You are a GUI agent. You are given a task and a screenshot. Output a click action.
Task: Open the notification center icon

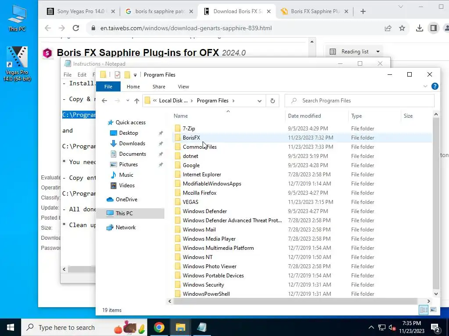click(x=435, y=327)
